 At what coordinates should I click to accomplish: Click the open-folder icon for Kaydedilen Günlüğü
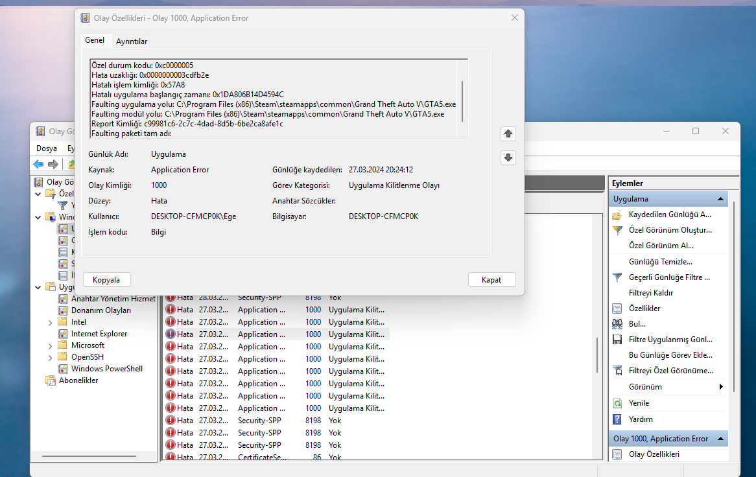(617, 215)
